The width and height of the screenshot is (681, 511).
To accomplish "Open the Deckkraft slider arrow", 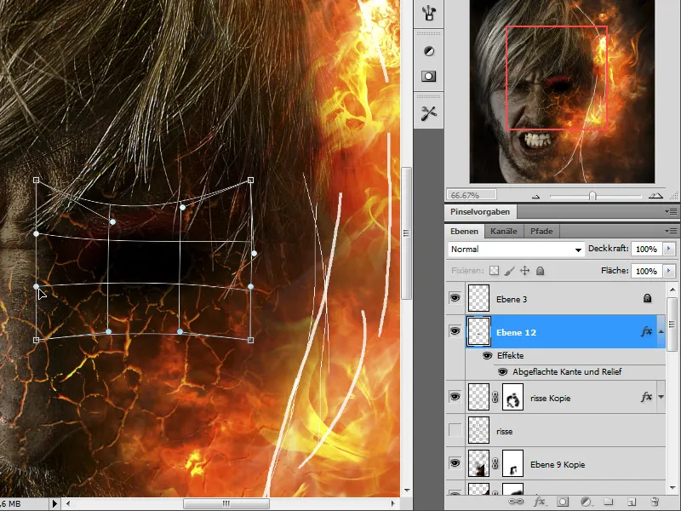I will click(669, 249).
